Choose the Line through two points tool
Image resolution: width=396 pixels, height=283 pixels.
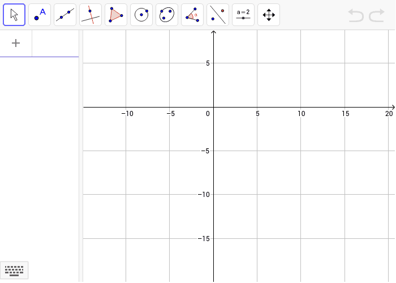click(65, 15)
